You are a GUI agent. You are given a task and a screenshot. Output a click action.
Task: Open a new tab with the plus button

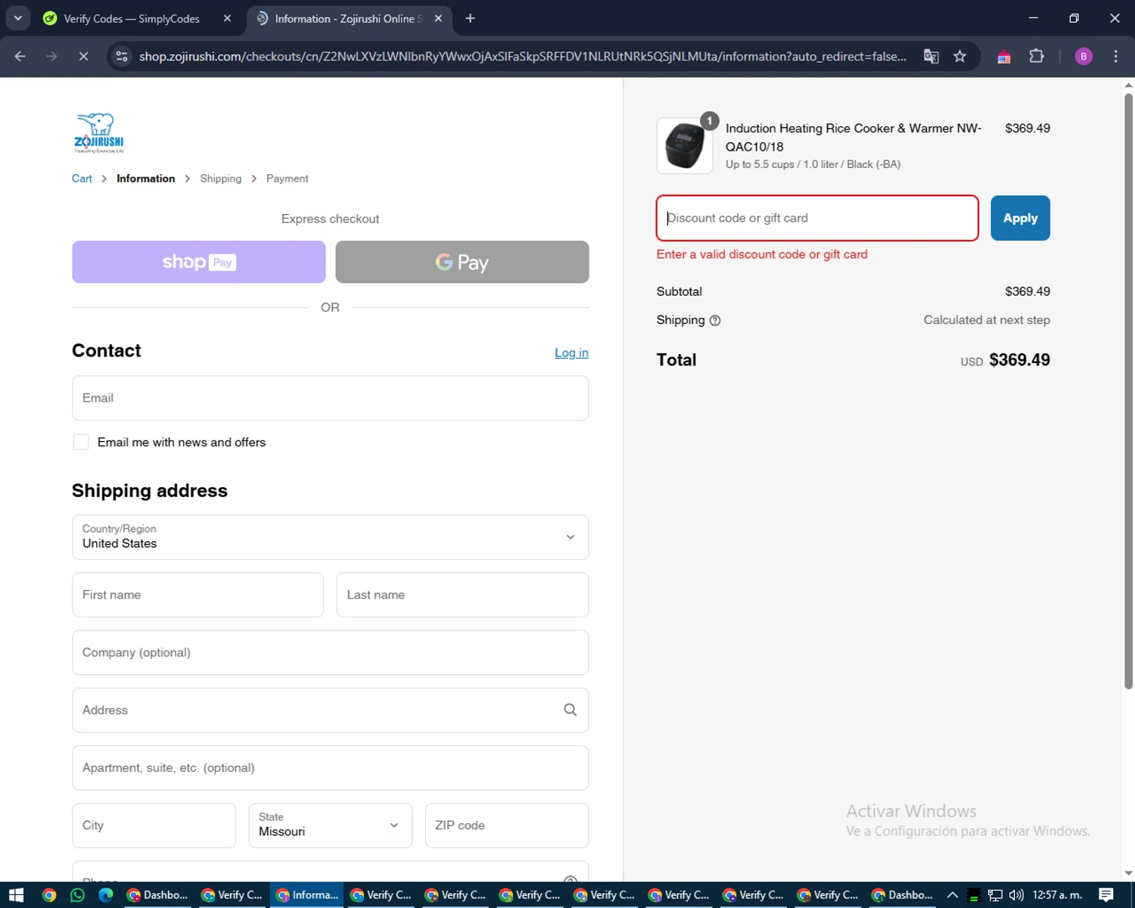tap(470, 18)
